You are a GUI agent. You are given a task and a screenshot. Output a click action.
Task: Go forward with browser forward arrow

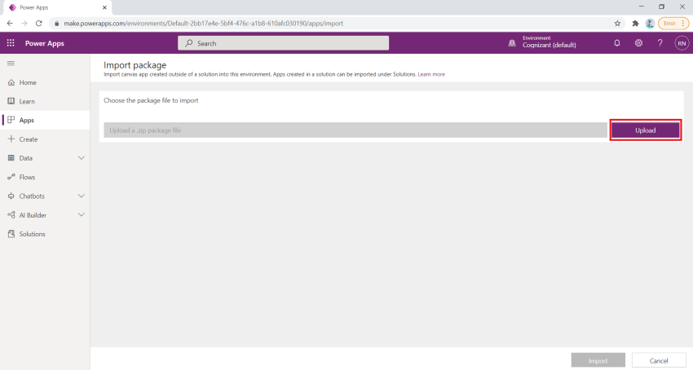click(x=24, y=23)
